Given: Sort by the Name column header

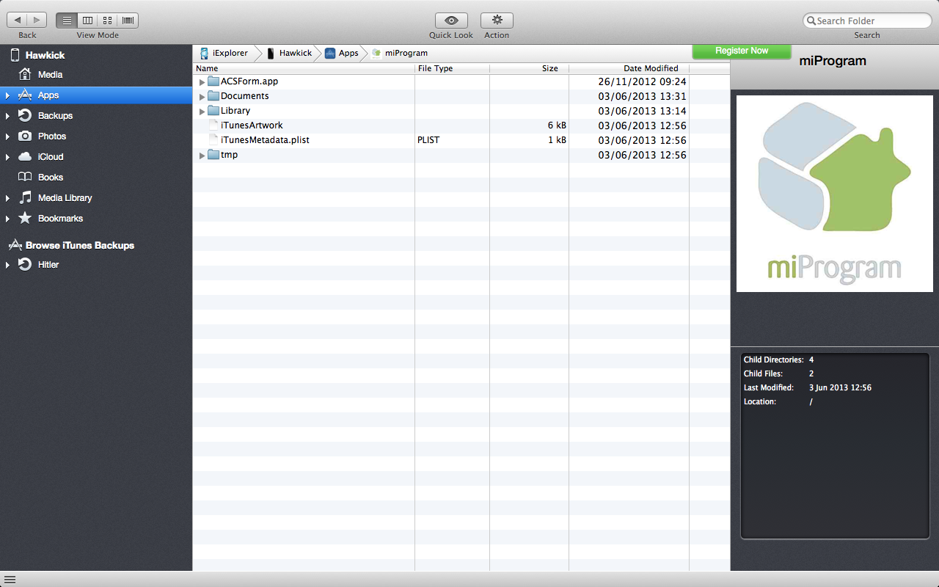Looking at the screenshot, I should click(304, 68).
